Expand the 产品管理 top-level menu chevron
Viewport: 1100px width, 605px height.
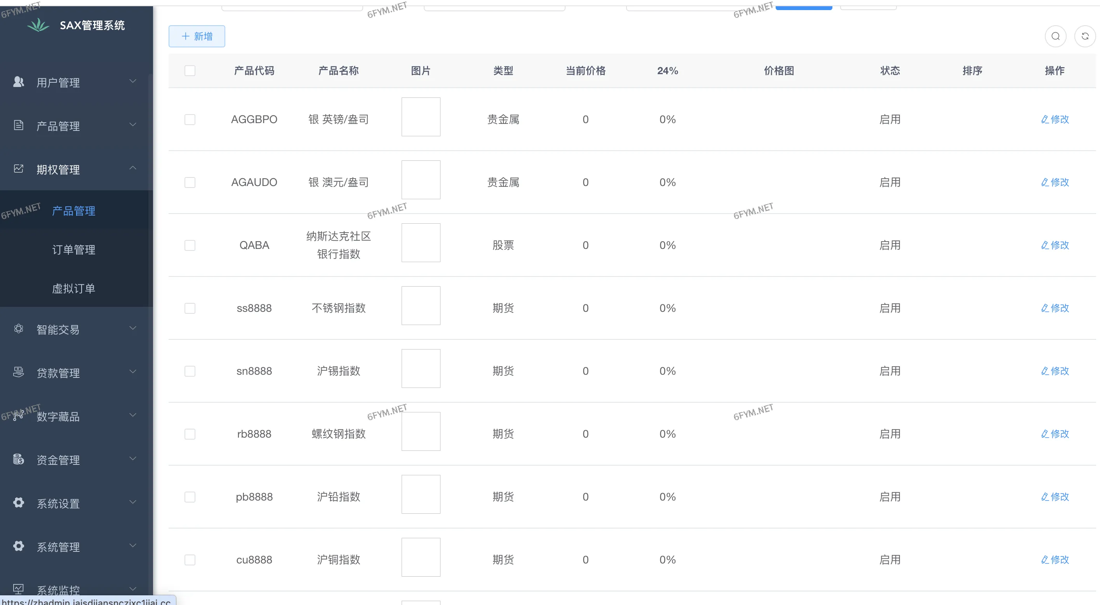coord(133,125)
